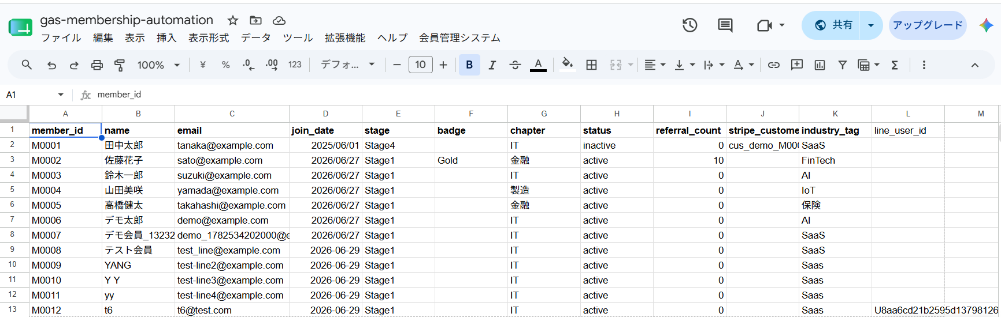Open the 会員管理システム custom menu
Screen dimensions: 1001x317
[x=459, y=38]
